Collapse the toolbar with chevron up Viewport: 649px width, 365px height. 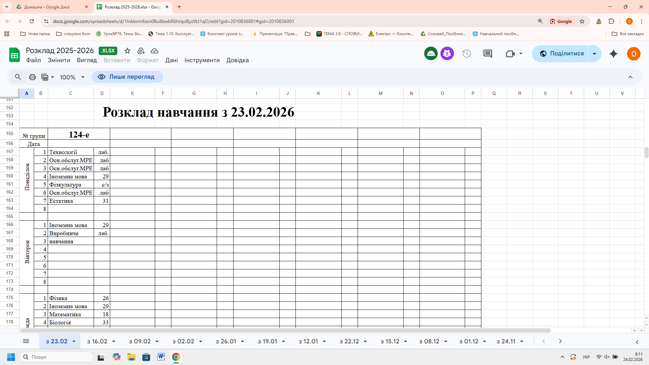coord(630,77)
